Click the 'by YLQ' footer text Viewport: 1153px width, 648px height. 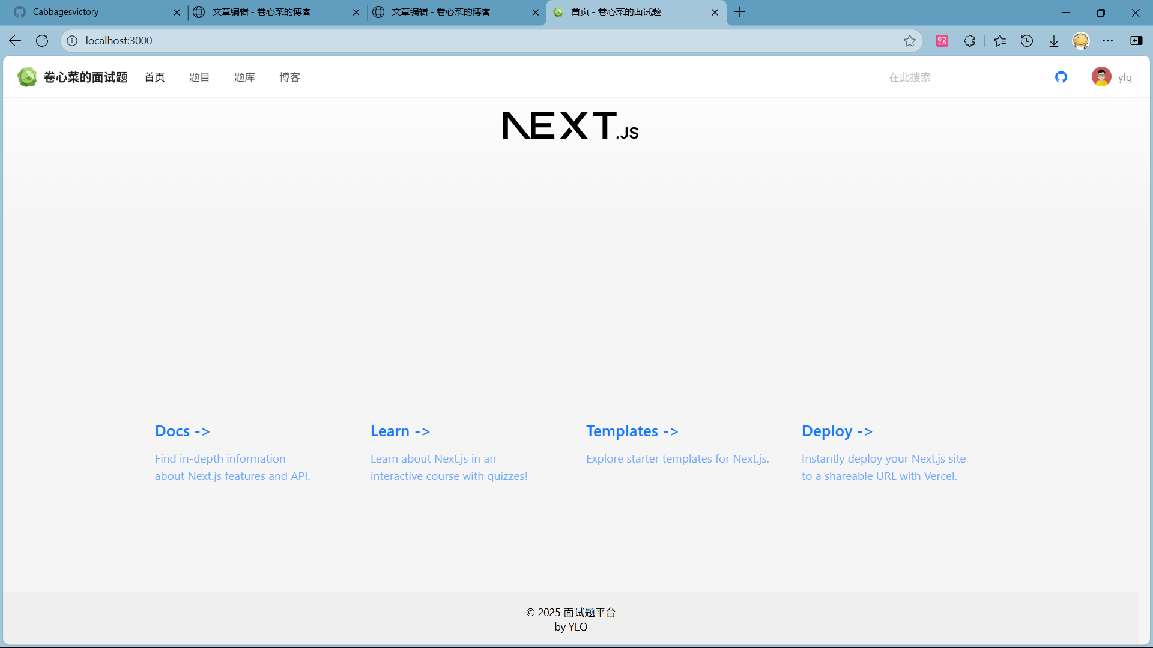571,626
